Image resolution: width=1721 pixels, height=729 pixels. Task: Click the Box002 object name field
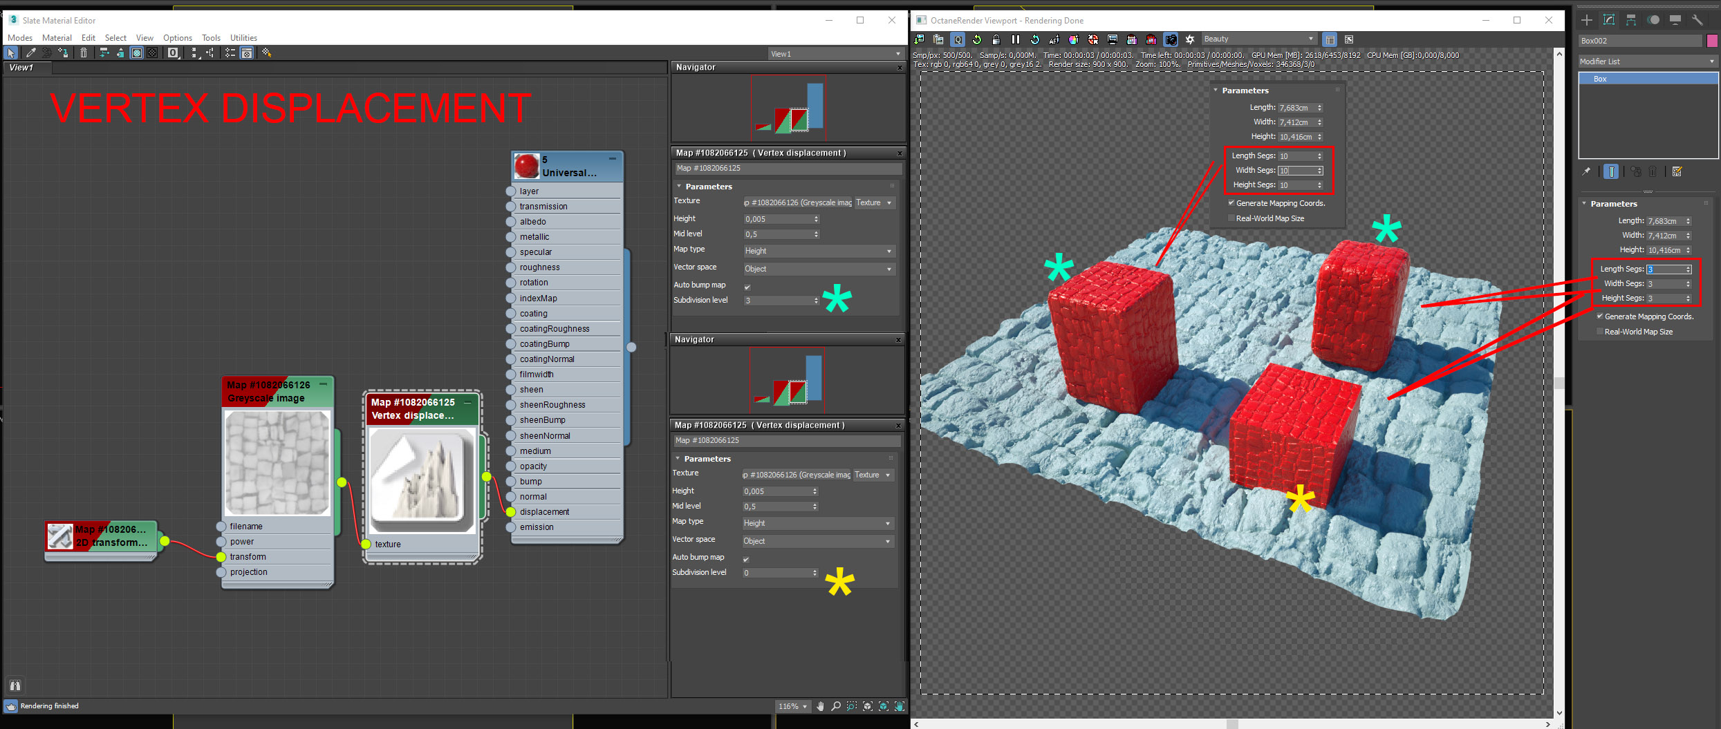coord(1640,41)
